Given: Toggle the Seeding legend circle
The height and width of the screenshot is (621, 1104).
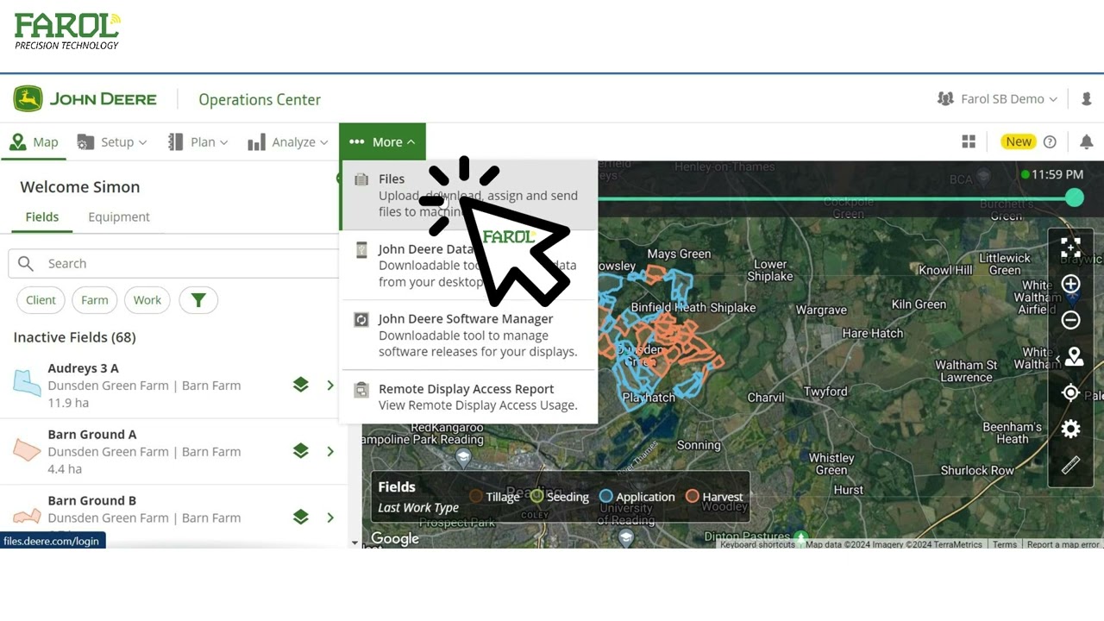Looking at the screenshot, I should coord(536,496).
